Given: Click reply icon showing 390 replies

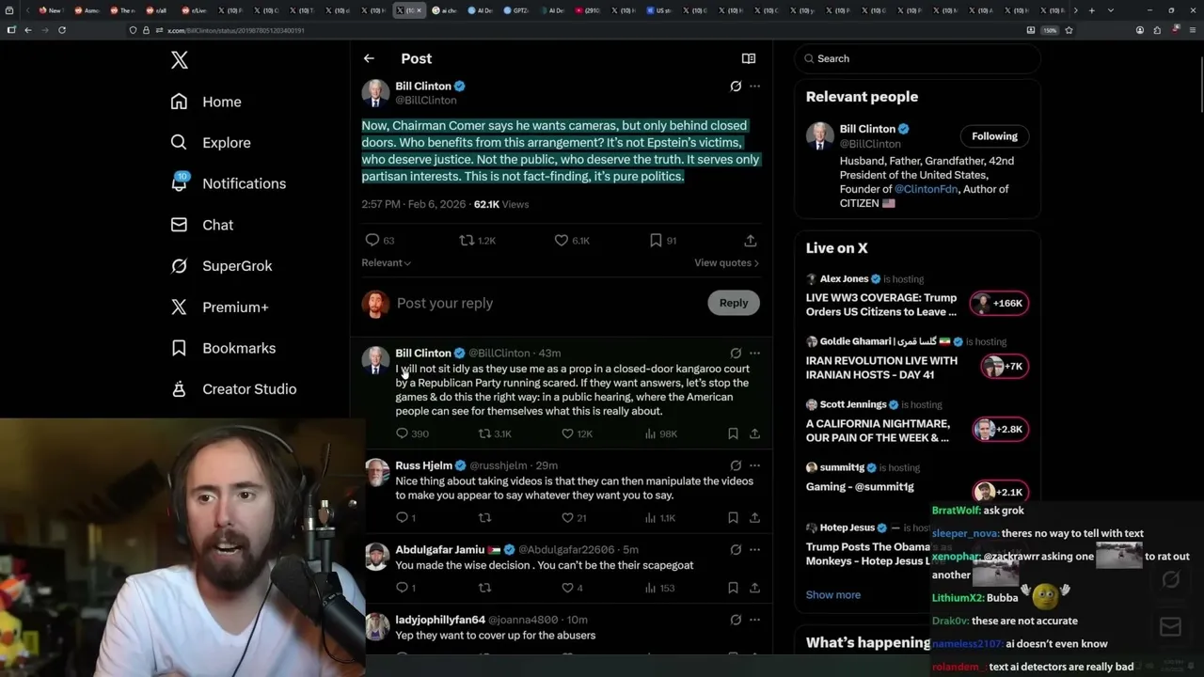Looking at the screenshot, I should coord(402,433).
